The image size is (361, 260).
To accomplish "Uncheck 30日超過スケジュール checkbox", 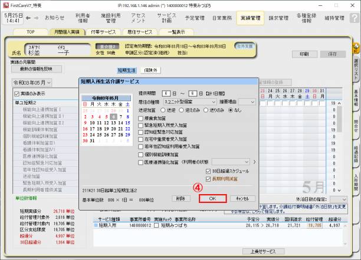I will tap(208, 171).
